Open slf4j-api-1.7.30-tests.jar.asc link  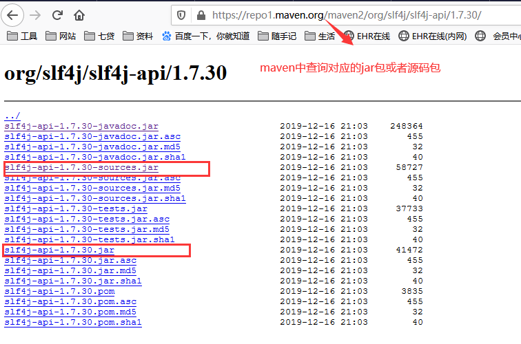87,219
